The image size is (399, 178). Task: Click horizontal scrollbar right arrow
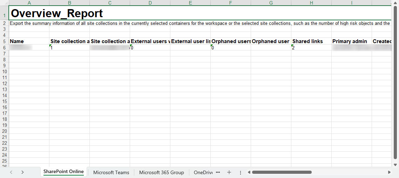389,172
